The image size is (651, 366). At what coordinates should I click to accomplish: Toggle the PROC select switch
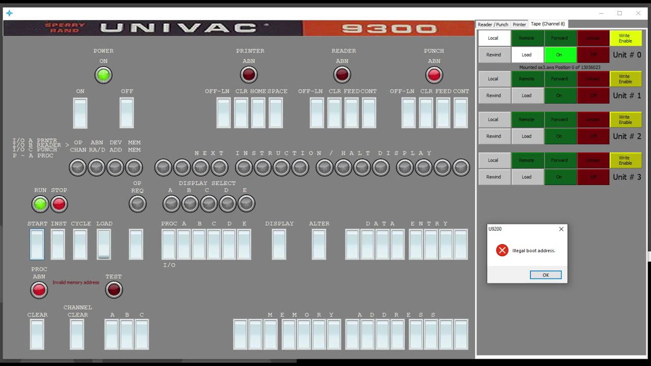coord(168,245)
